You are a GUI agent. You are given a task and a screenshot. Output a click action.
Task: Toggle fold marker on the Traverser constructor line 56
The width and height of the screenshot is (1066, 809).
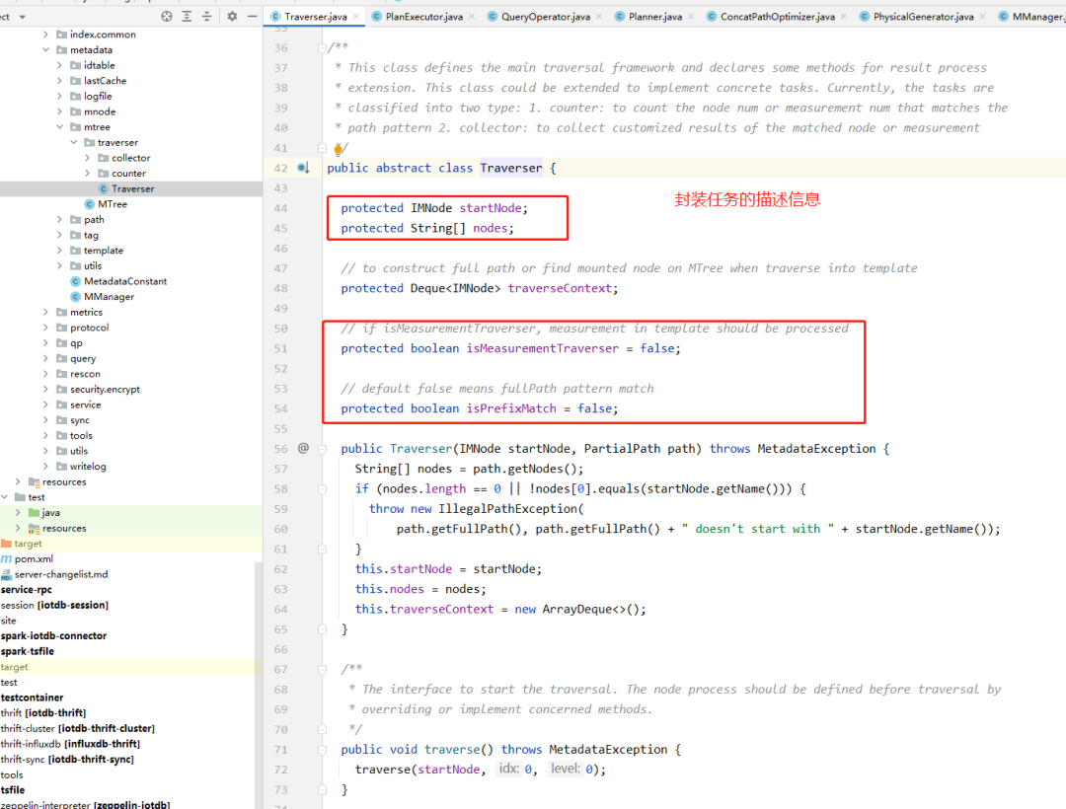[322, 449]
